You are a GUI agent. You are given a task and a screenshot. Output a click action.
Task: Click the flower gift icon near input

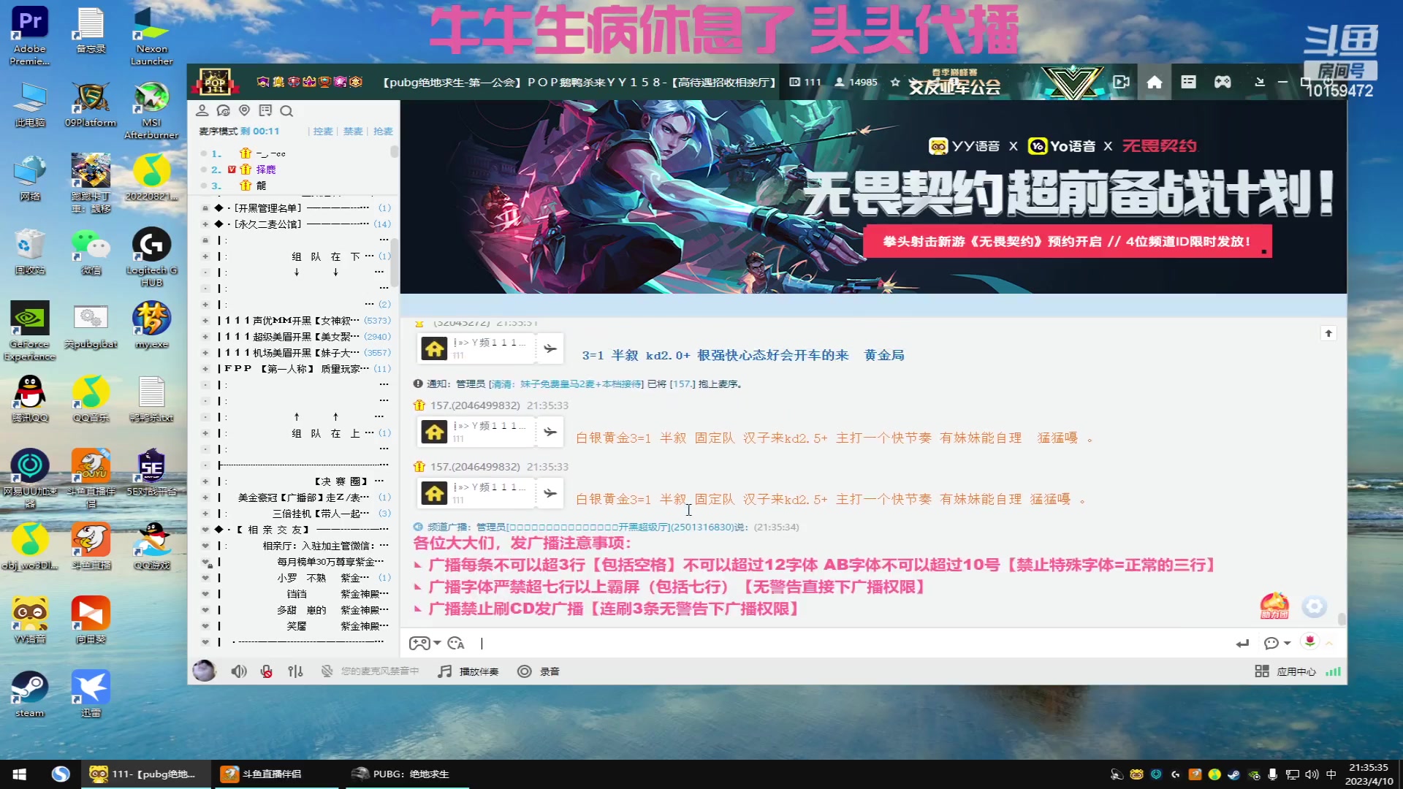point(1310,641)
